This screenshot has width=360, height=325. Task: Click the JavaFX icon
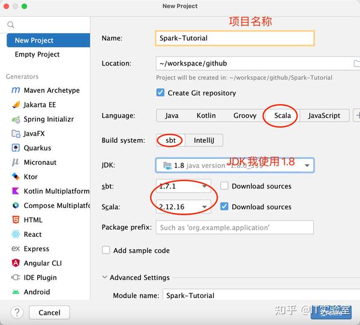[x=16, y=134]
